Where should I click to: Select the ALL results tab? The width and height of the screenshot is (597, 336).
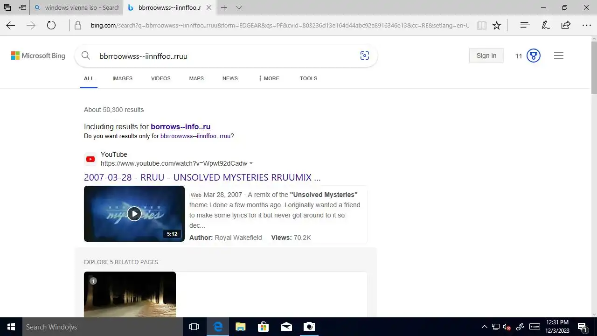(x=89, y=78)
